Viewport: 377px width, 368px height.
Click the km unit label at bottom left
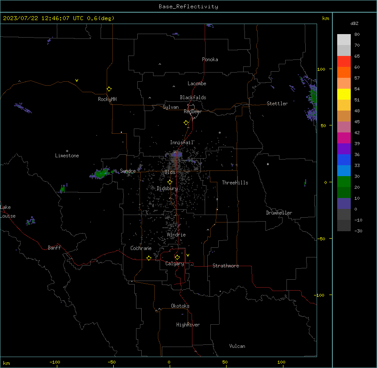coord(7,363)
